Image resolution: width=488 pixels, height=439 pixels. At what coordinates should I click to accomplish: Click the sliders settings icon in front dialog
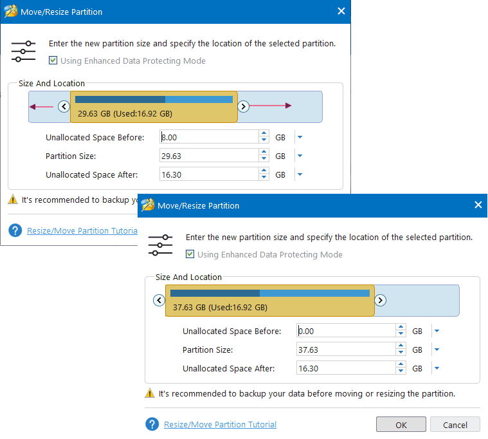pyautogui.click(x=161, y=245)
